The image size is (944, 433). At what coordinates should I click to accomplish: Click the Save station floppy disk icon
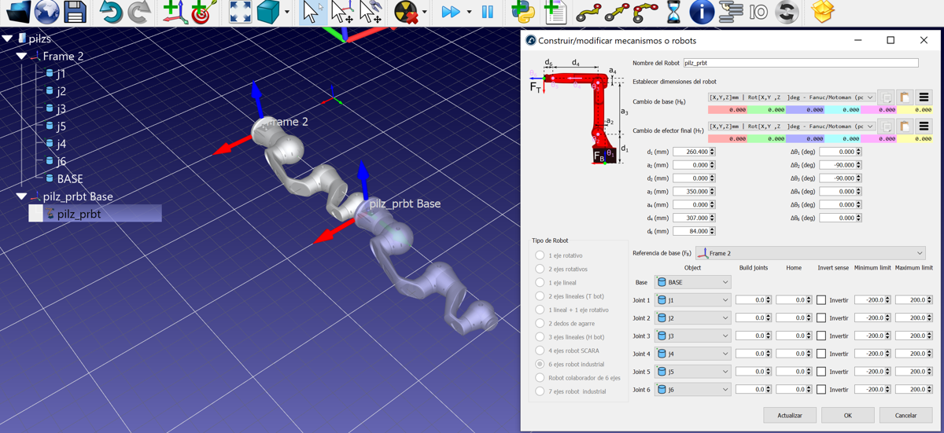pyautogui.click(x=75, y=12)
